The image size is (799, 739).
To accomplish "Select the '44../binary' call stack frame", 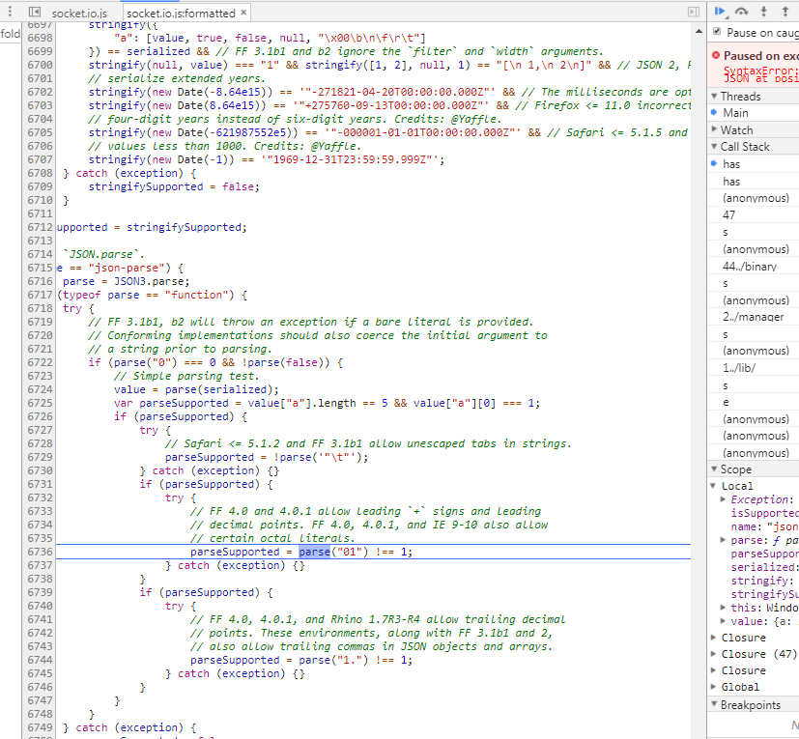I will 754,266.
